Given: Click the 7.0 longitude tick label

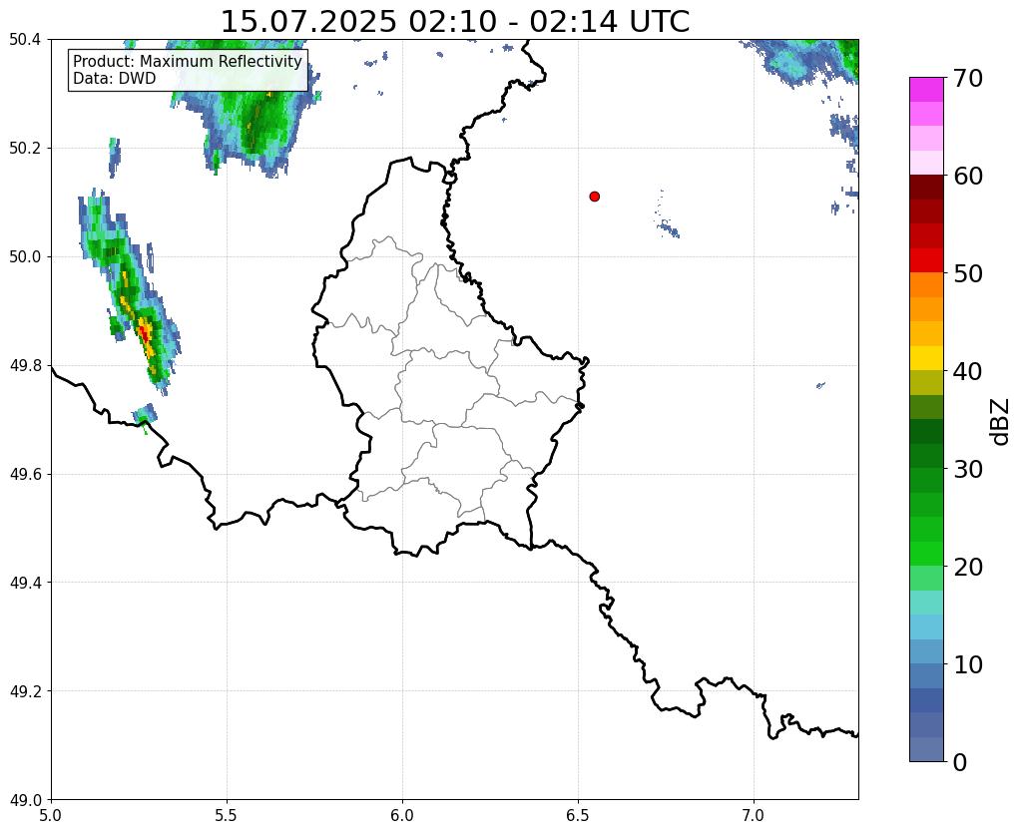Looking at the screenshot, I should tap(754, 815).
